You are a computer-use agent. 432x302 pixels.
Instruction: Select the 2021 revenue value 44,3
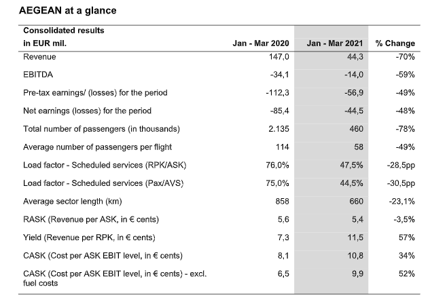tap(355, 57)
